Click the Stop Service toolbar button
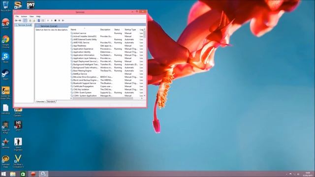315x177 pixels. [56, 21]
